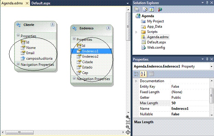Image resolution: width=214 pixels, height=136 pixels.
Task: Open the active documents dropdown arrow
Action: [x=128, y=3]
